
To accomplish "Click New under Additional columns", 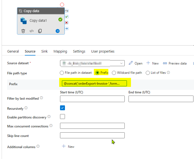I will pyautogui.click(x=71, y=147).
